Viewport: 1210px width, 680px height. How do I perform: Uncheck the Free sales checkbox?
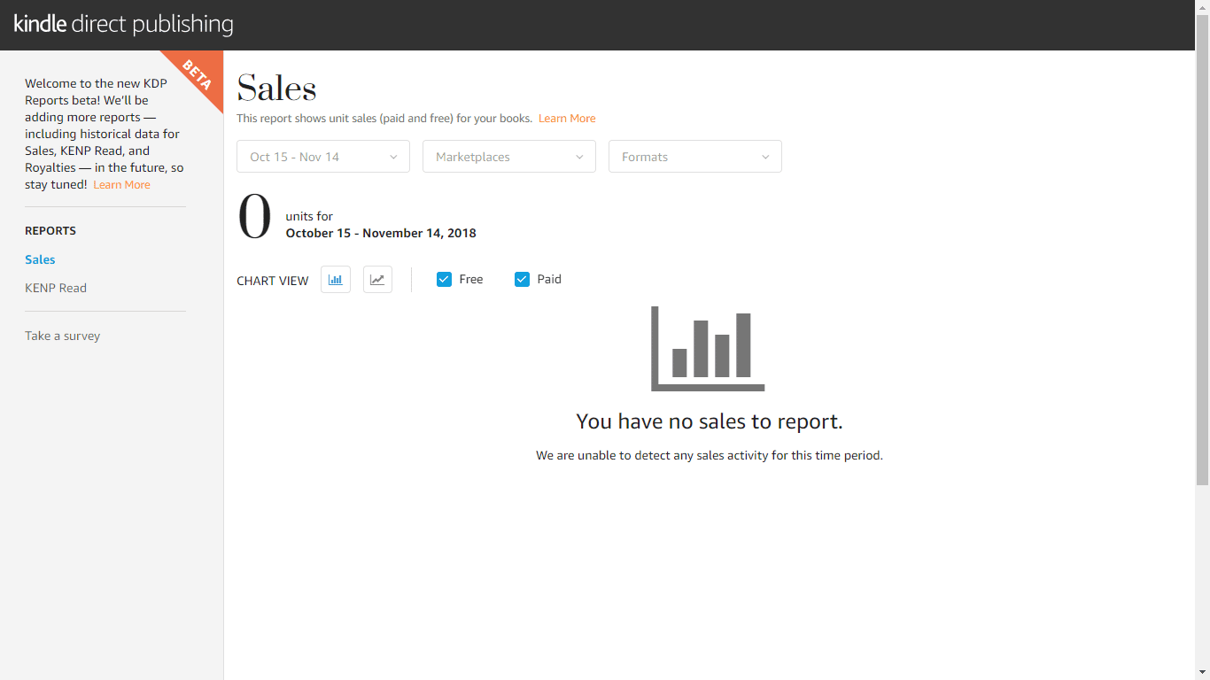[x=445, y=279]
